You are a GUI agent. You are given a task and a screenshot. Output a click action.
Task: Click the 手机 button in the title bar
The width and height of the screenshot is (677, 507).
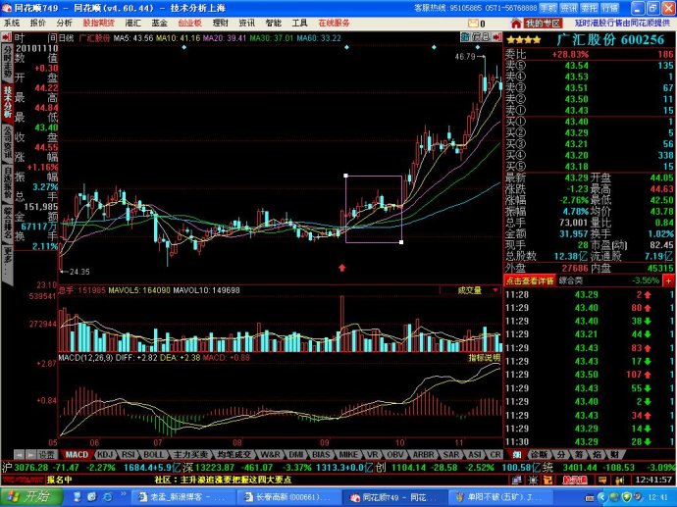548,8
